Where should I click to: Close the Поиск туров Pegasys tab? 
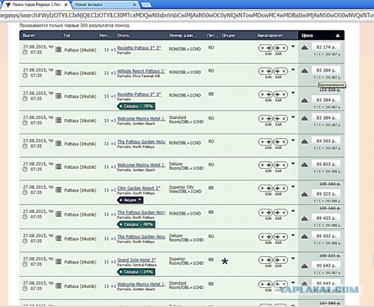[66, 5]
